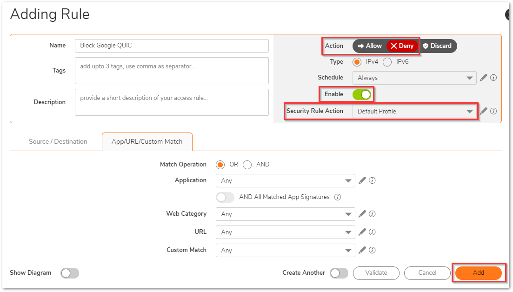Select the App/URL/Custom Match tab
The width and height of the screenshot is (513, 292).
pyautogui.click(x=147, y=142)
